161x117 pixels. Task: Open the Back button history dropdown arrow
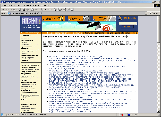point(11,9)
